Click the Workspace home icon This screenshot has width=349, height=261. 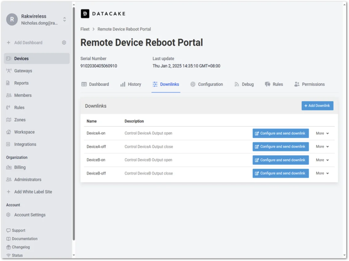tap(8, 132)
